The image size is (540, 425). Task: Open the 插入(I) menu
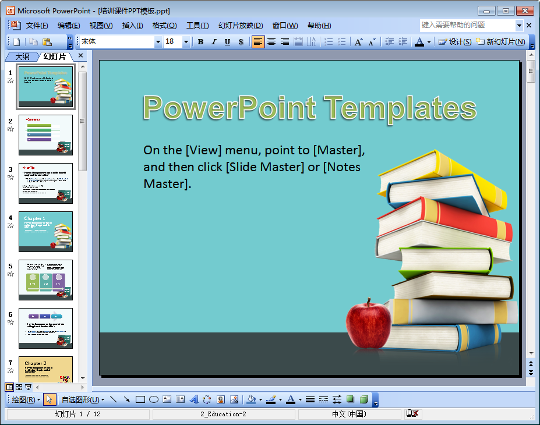133,26
